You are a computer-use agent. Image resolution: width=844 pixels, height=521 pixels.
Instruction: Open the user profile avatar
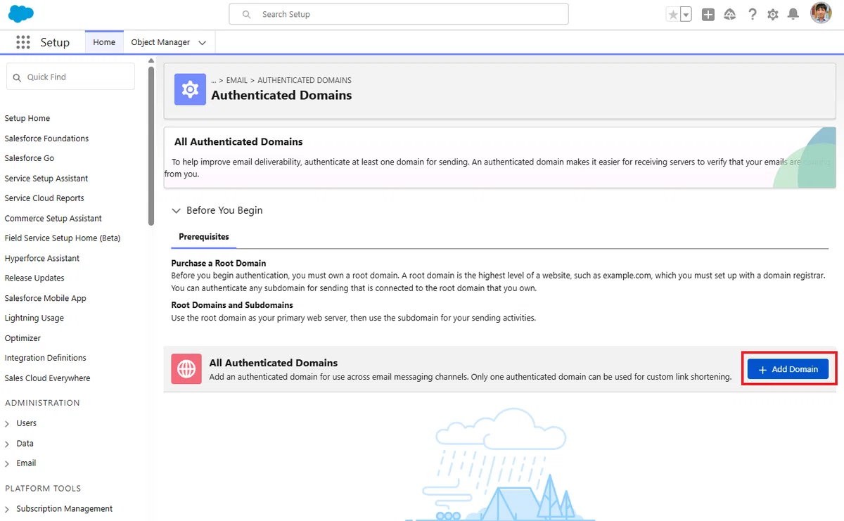click(x=821, y=13)
